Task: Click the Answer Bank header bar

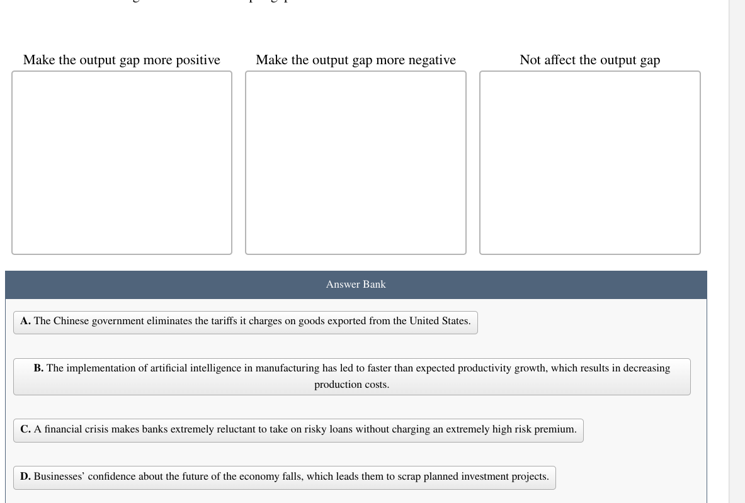Action: pos(356,285)
